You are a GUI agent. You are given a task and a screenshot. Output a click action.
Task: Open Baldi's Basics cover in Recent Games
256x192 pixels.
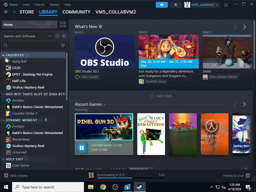(151, 134)
